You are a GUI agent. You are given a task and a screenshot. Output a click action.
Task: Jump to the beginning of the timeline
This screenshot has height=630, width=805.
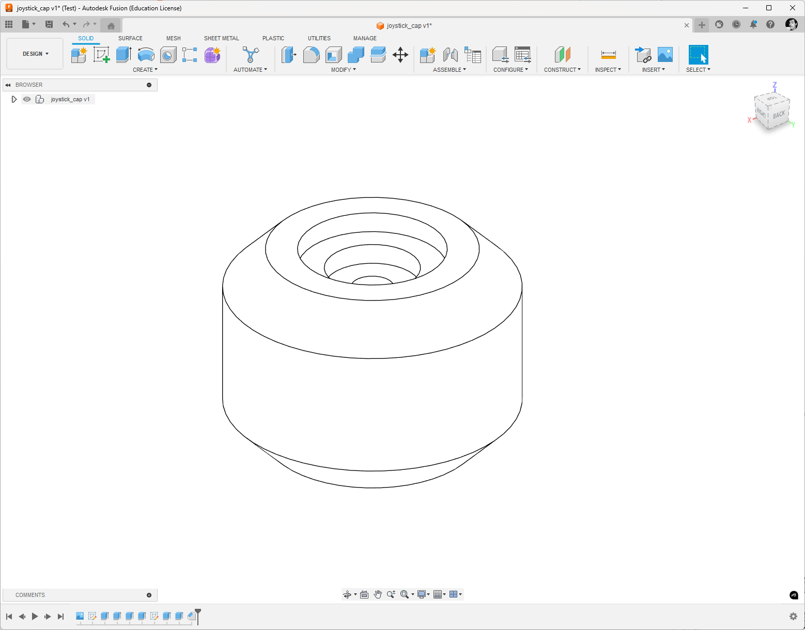click(x=9, y=616)
